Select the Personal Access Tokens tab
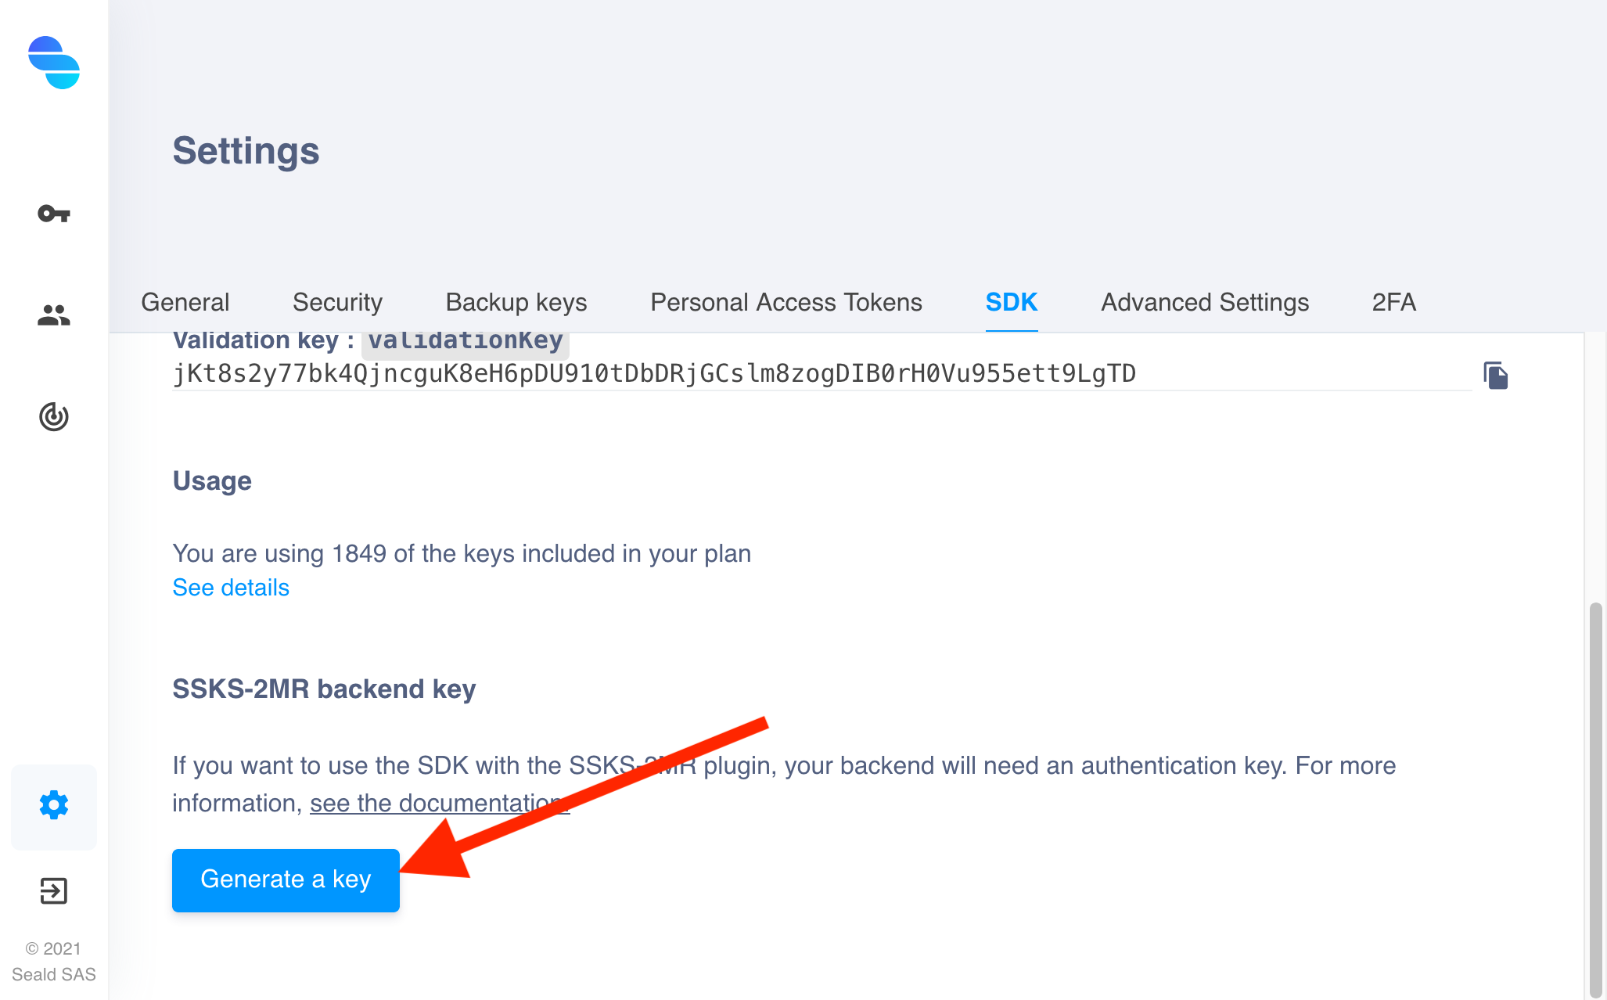The width and height of the screenshot is (1607, 1000). point(786,303)
